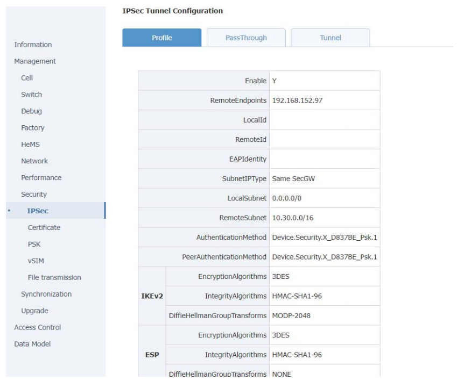Open Information in the sidebar
The image size is (464, 388).
point(33,45)
